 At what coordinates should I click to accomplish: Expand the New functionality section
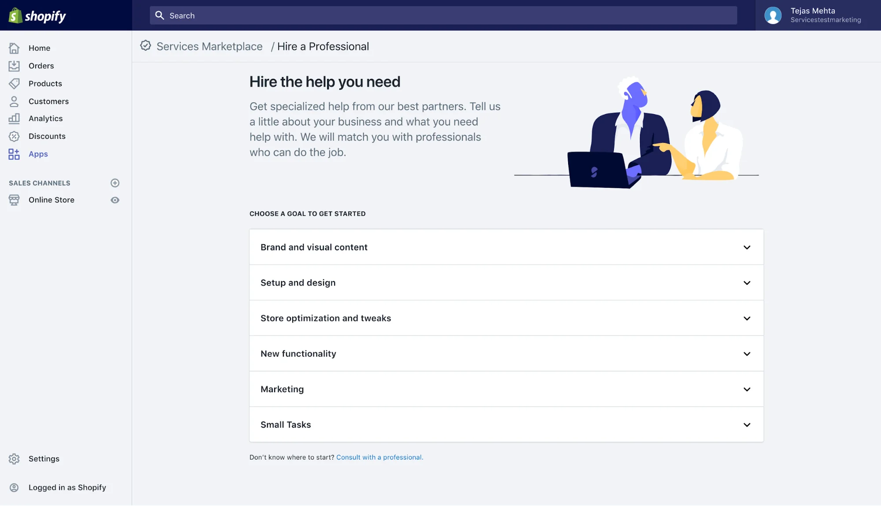(x=506, y=353)
